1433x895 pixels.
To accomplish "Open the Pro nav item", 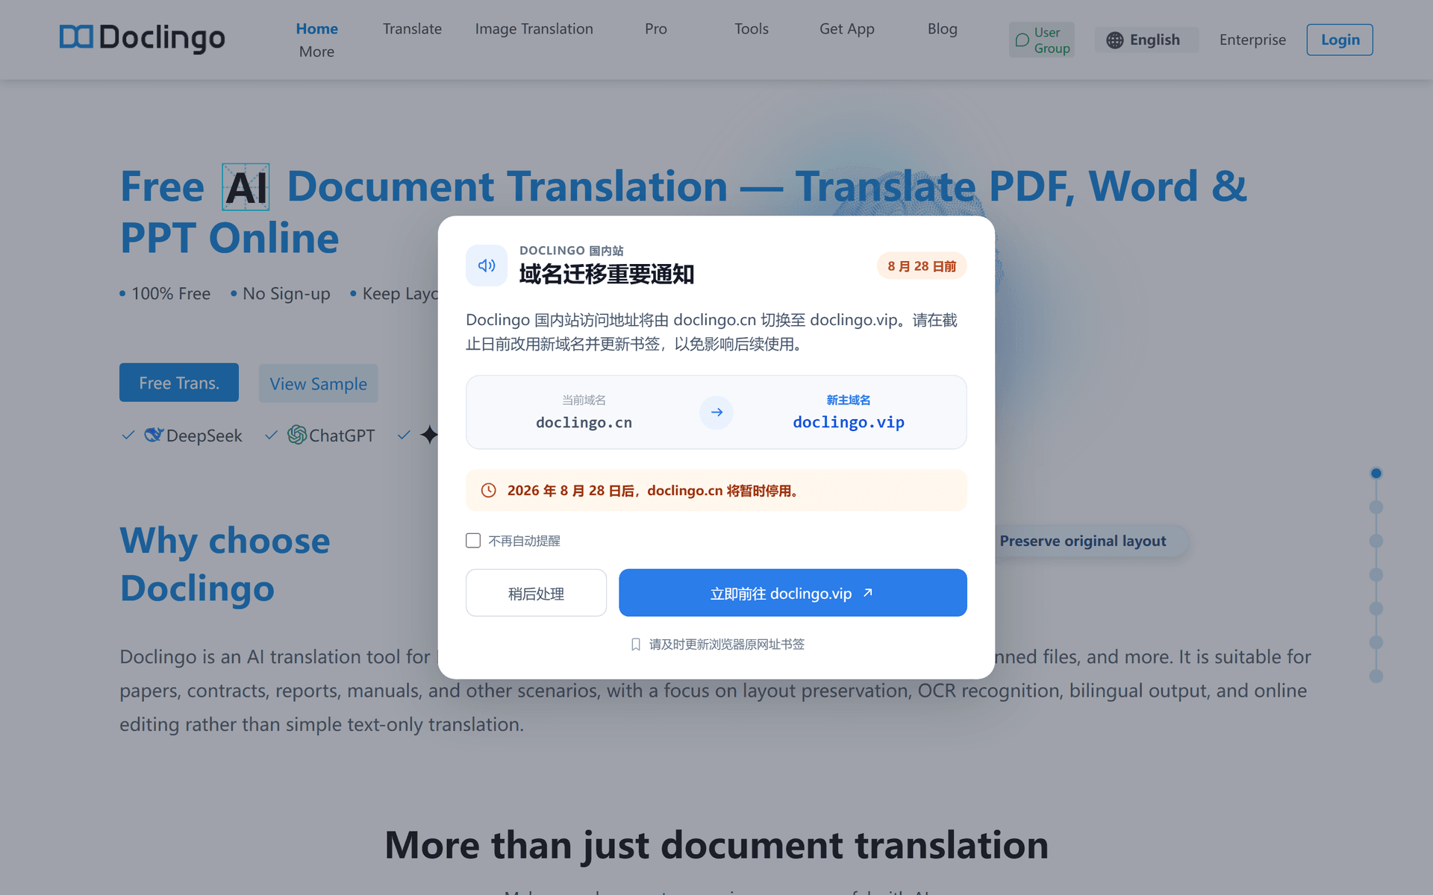I will [656, 28].
